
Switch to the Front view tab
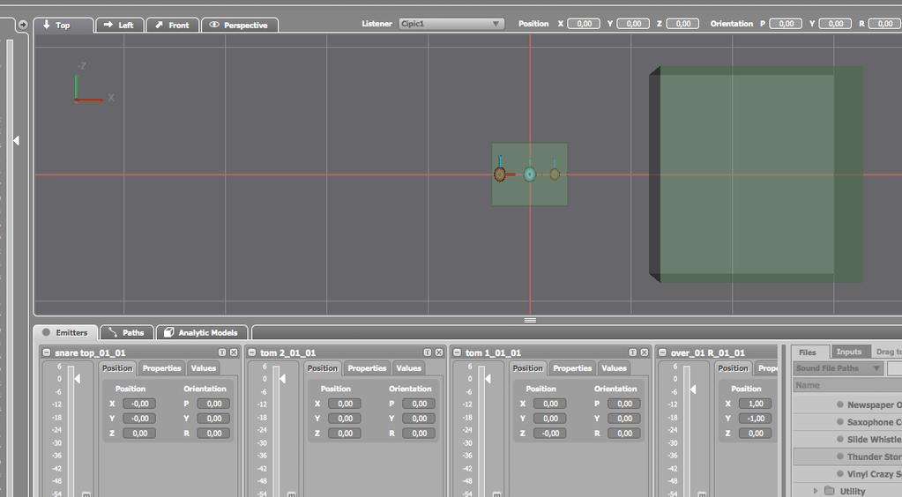click(x=173, y=26)
